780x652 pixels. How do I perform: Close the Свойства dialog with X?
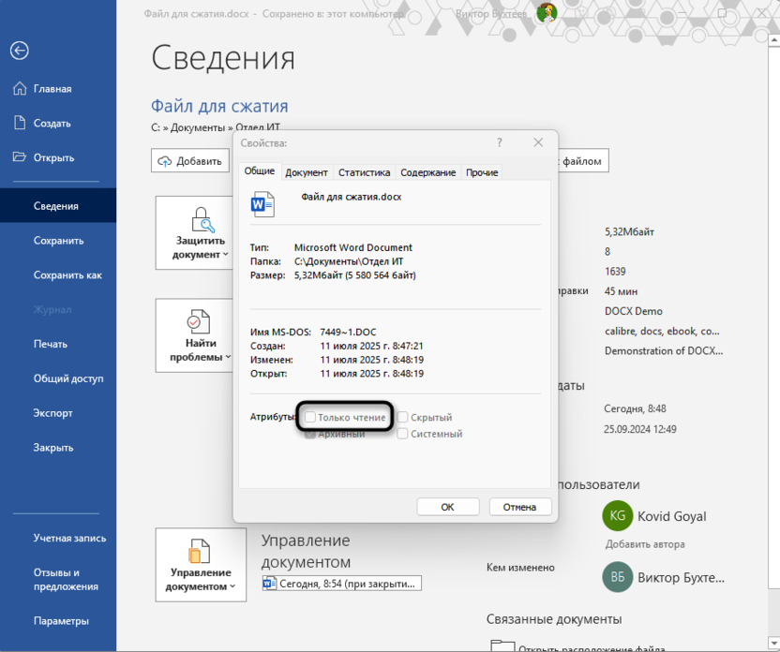pyautogui.click(x=538, y=142)
